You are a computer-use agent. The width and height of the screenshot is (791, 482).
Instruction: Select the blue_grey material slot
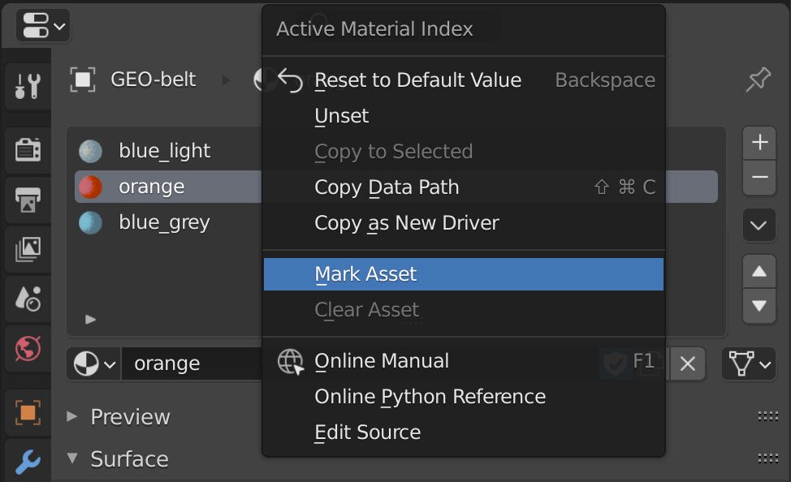pyautogui.click(x=164, y=222)
